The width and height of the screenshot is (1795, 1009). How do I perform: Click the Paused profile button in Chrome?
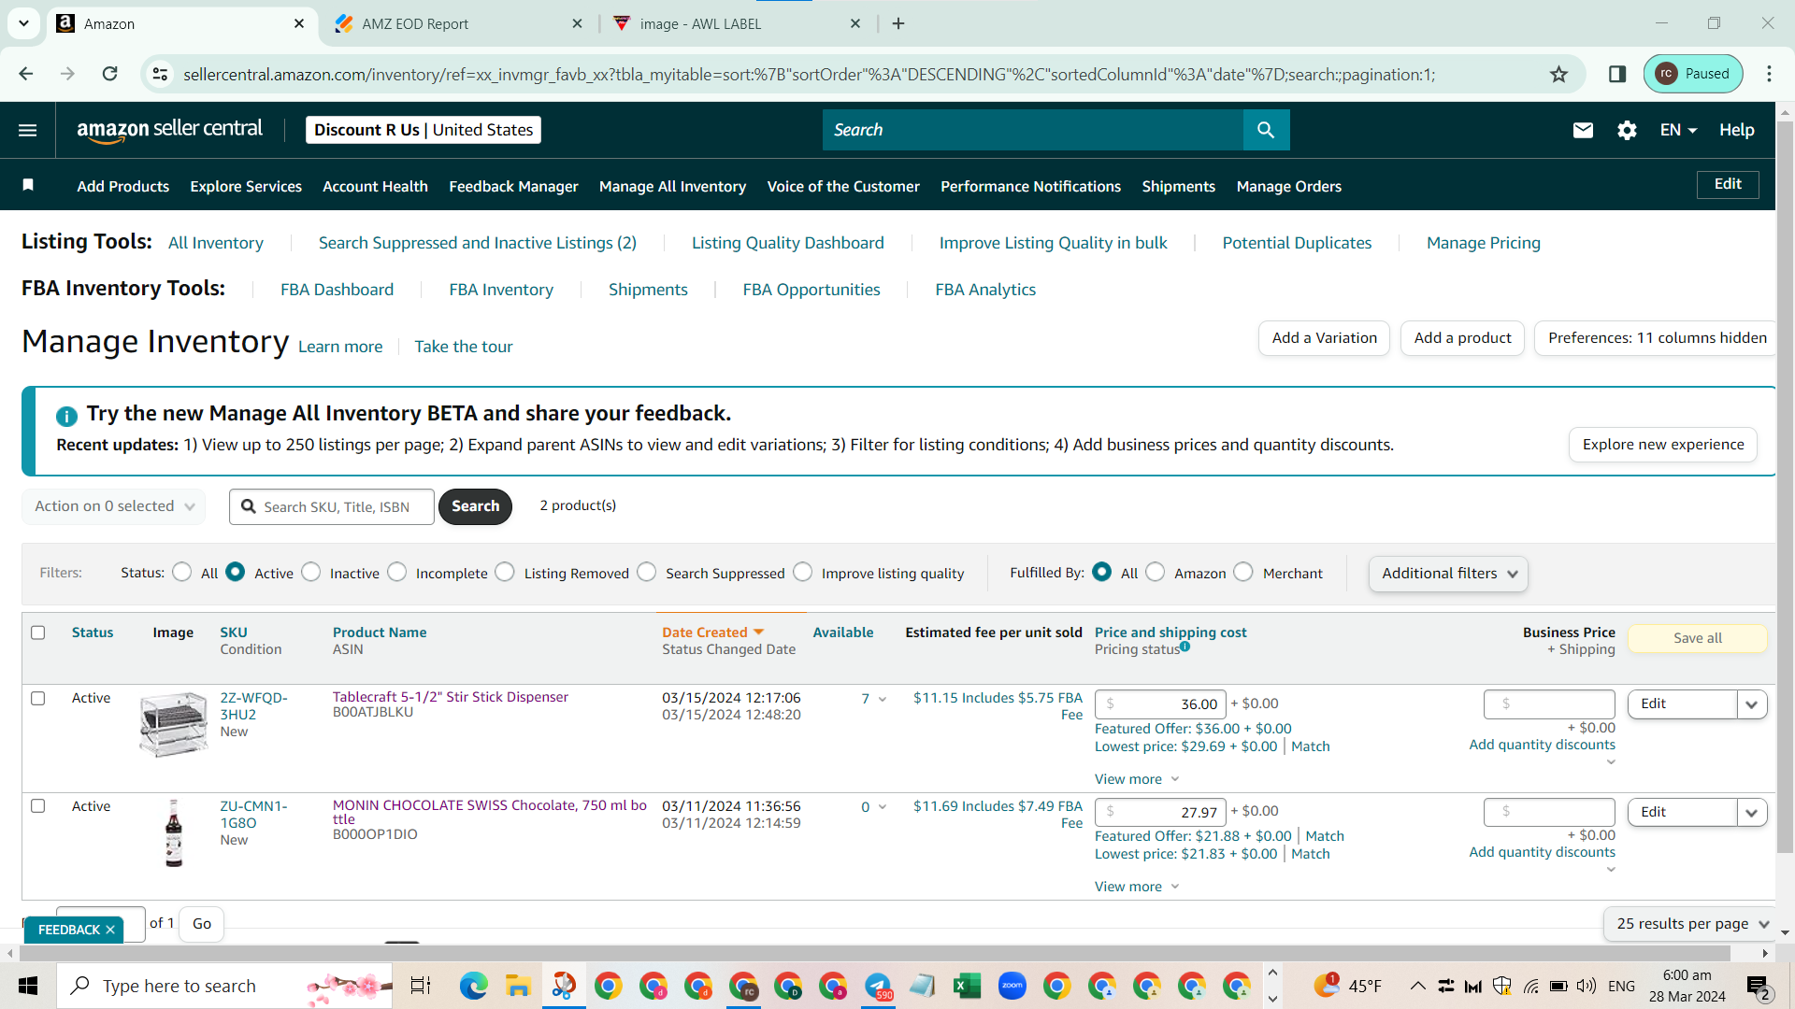pyautogui.click(x=1693, y=74)
